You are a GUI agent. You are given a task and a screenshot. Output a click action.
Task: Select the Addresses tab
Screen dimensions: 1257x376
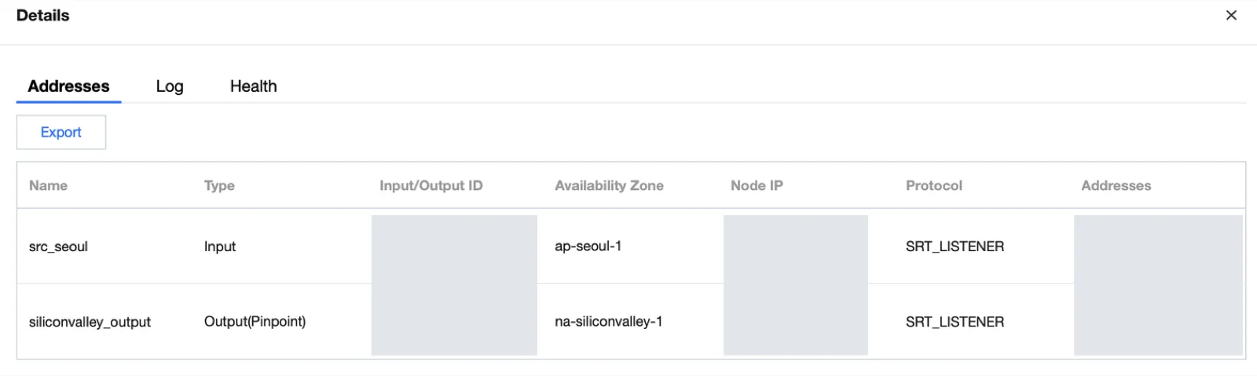pos(68,86)
